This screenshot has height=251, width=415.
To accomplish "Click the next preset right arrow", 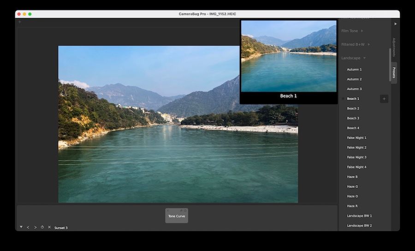I will point(35,227).
